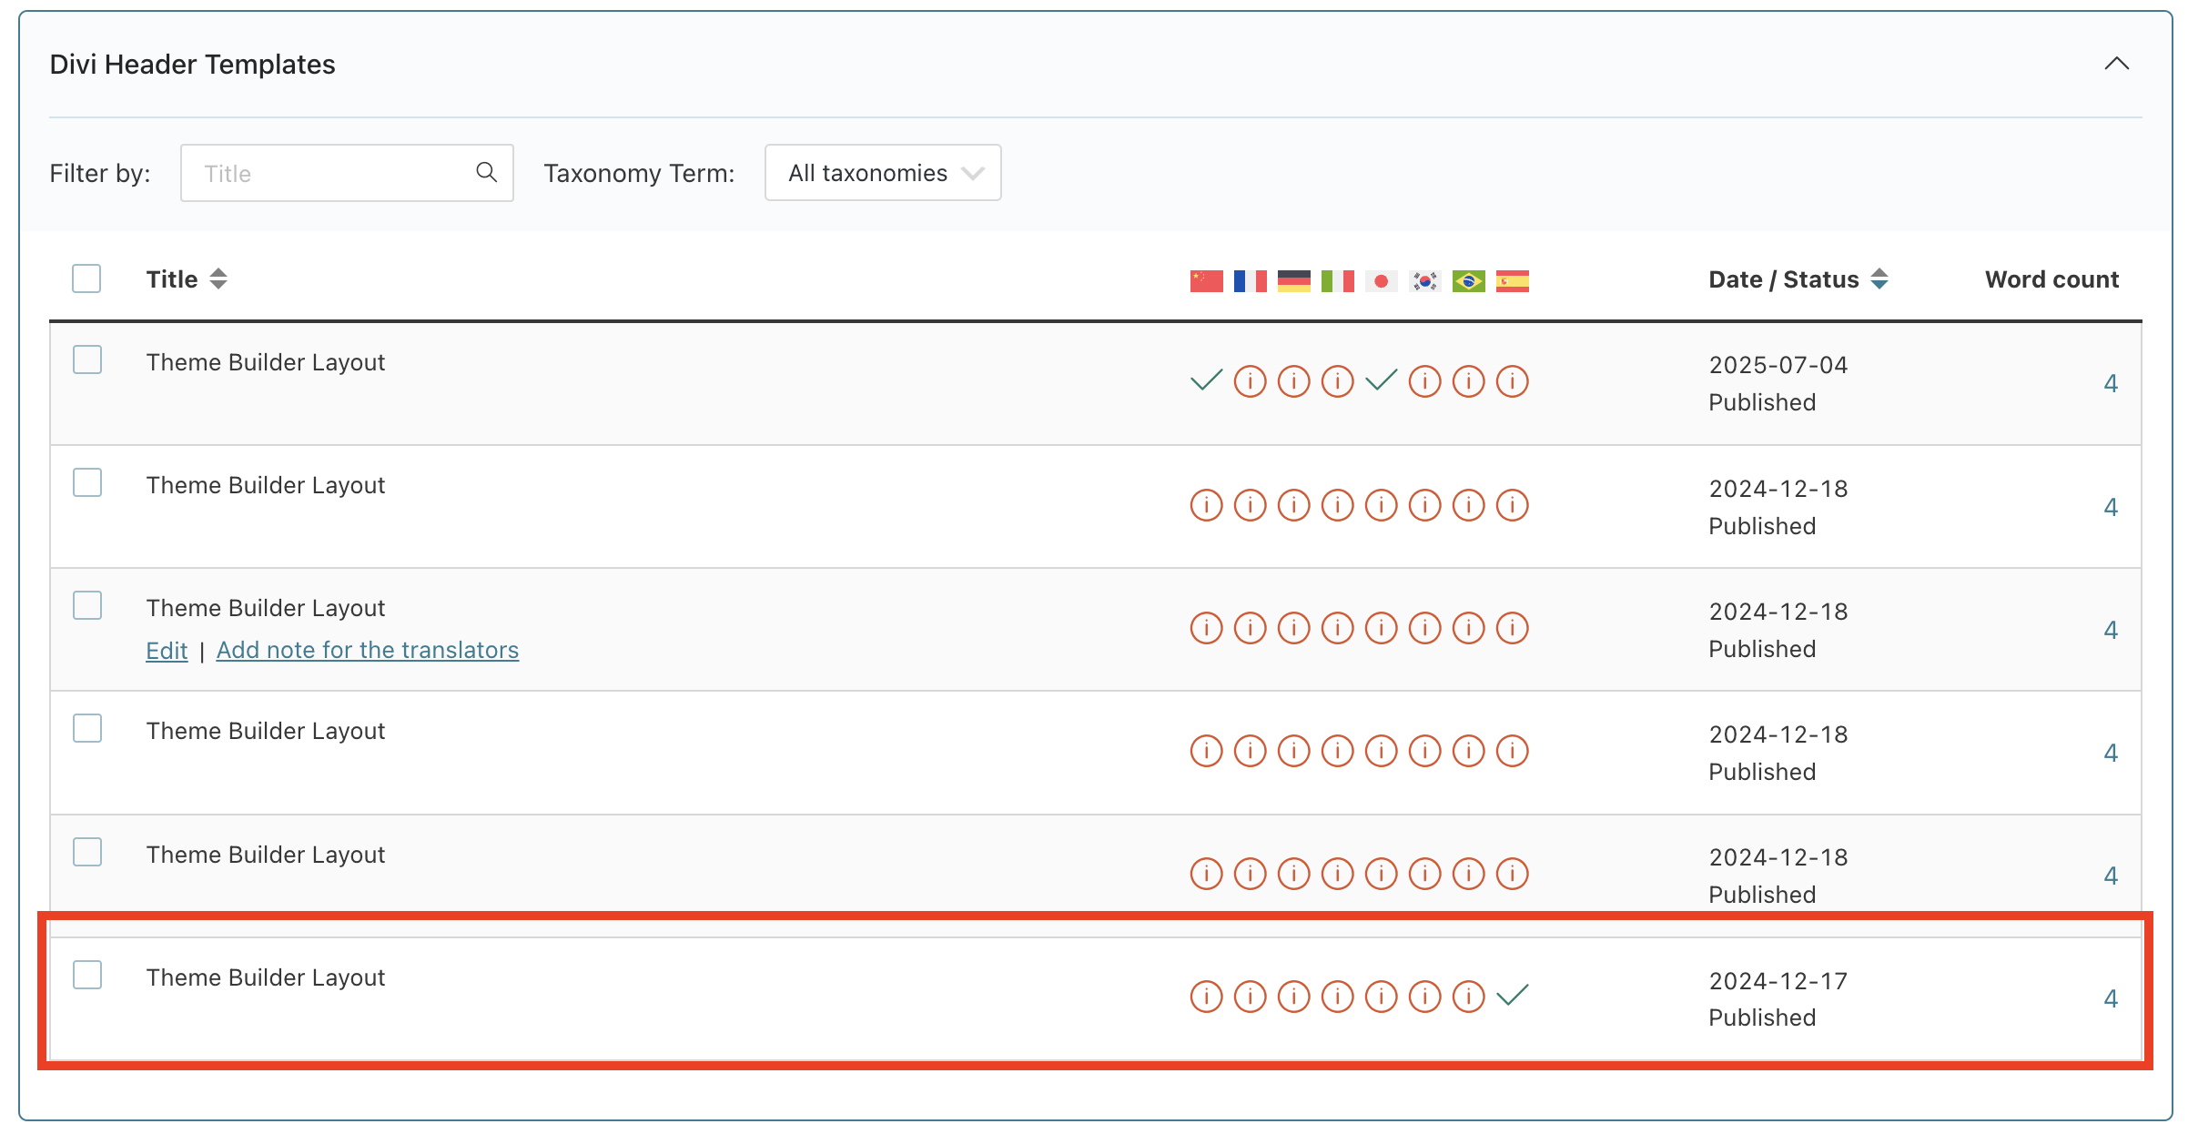Click the Brazilian flag column icon
The width and height of the screenshot is (2188, 1134).
[x=1468, y=281]
